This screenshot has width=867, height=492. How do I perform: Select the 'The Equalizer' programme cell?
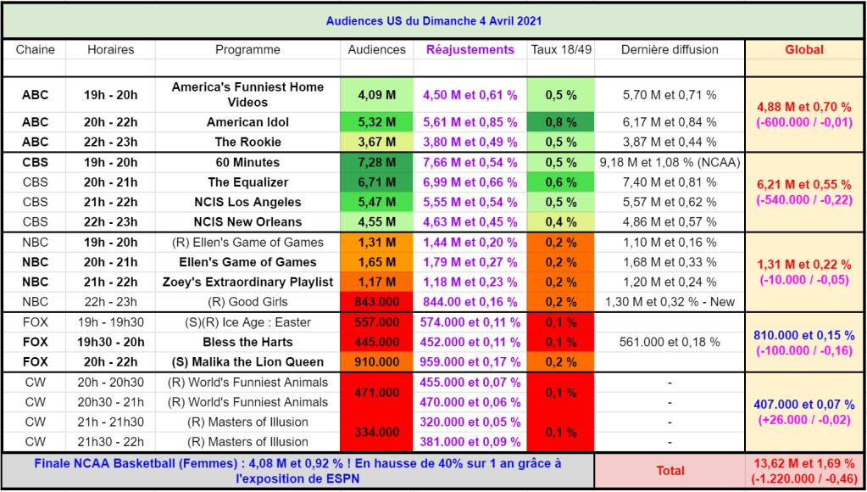[247, 182]
